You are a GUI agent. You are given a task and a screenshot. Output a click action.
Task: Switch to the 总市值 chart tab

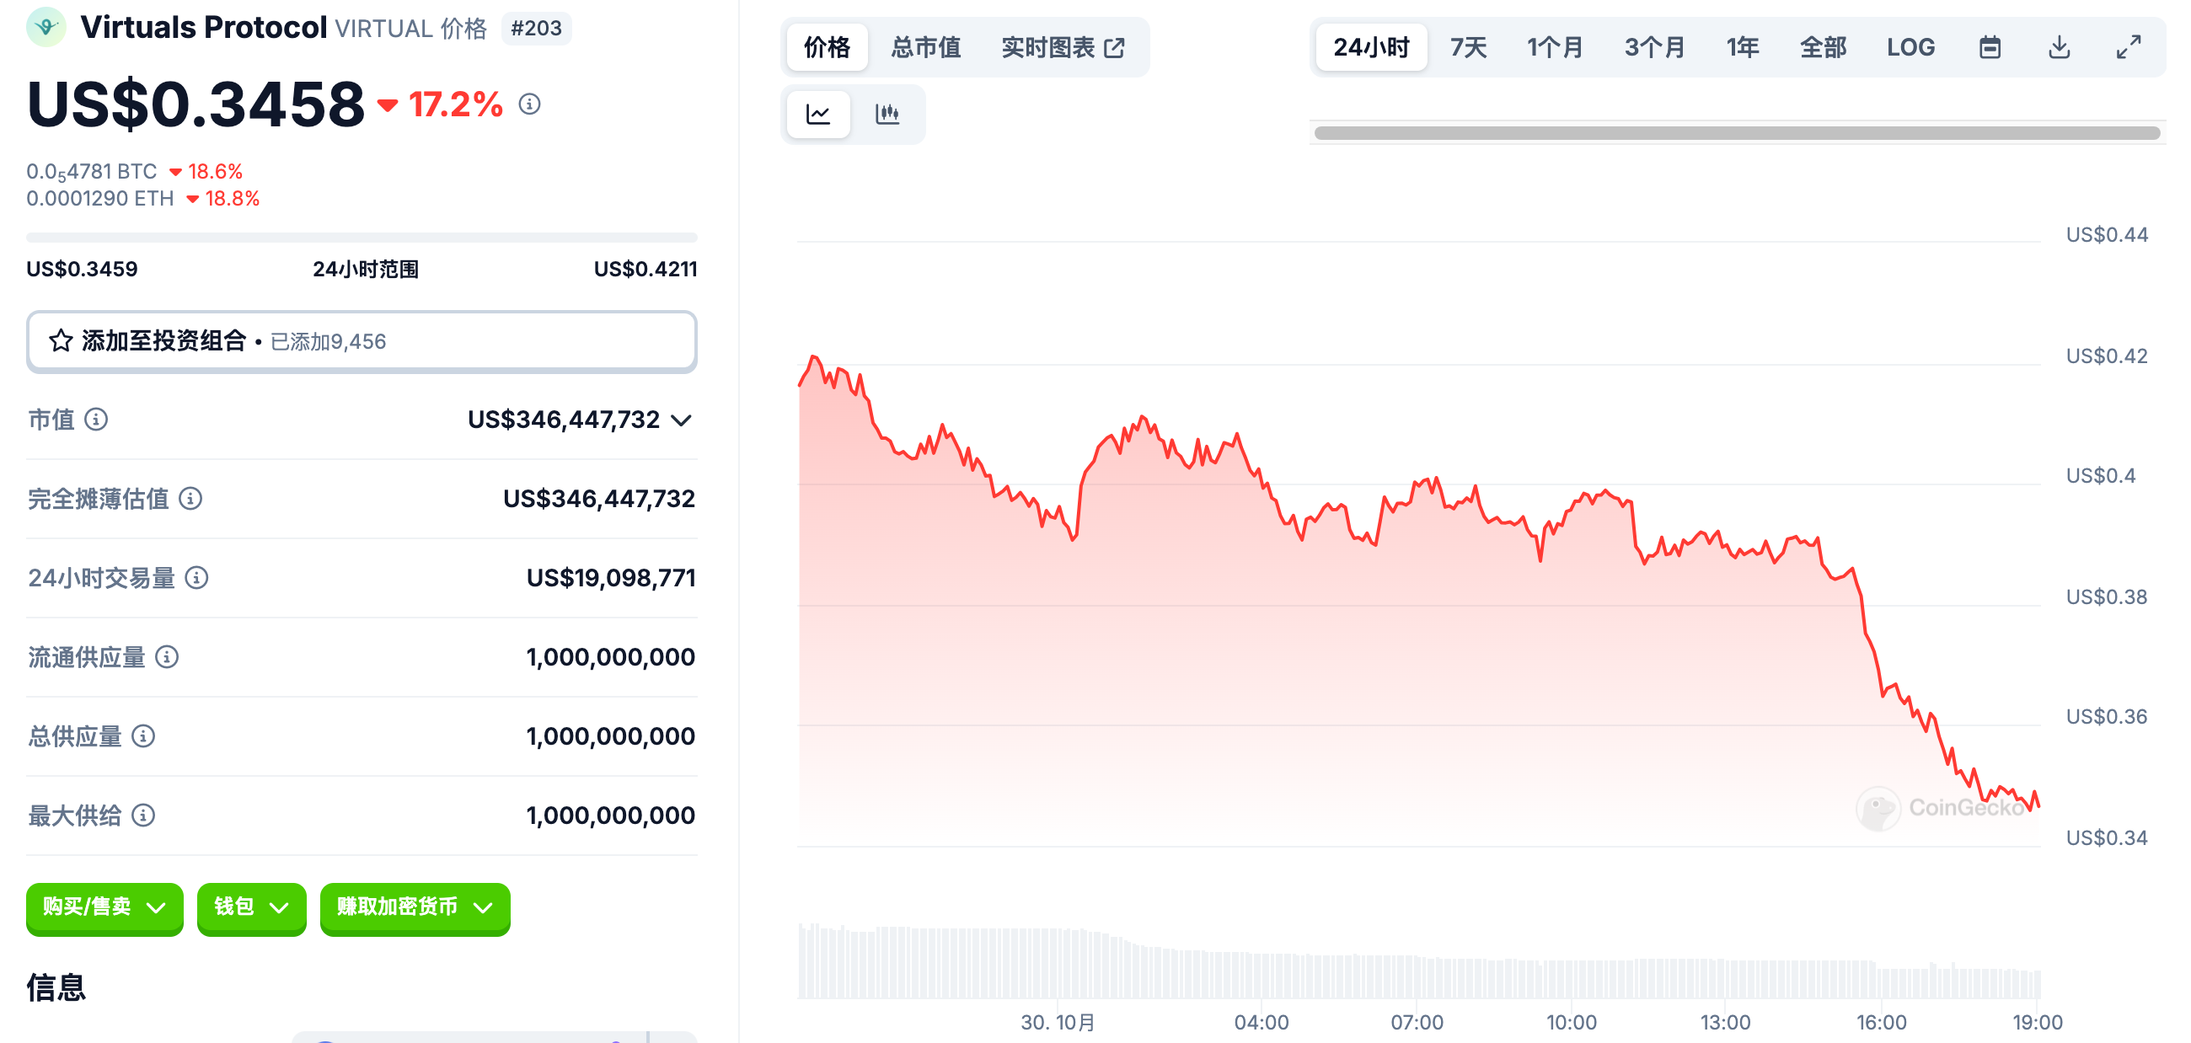click(x=925, y=48)
